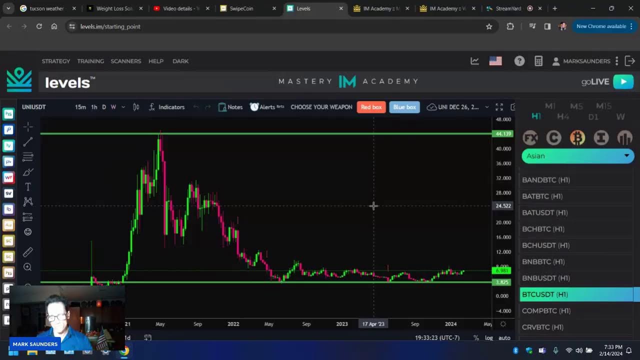This screenshot has width=640, height=360.
Task: Open the SCANNERS menu
Action: point(126,61)
